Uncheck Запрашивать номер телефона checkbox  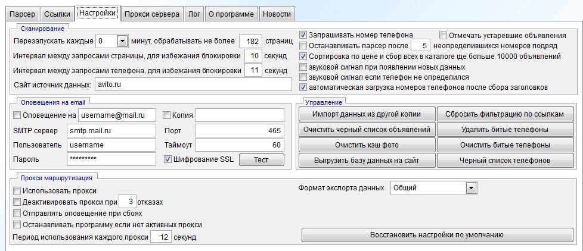(x=303, y=34)
